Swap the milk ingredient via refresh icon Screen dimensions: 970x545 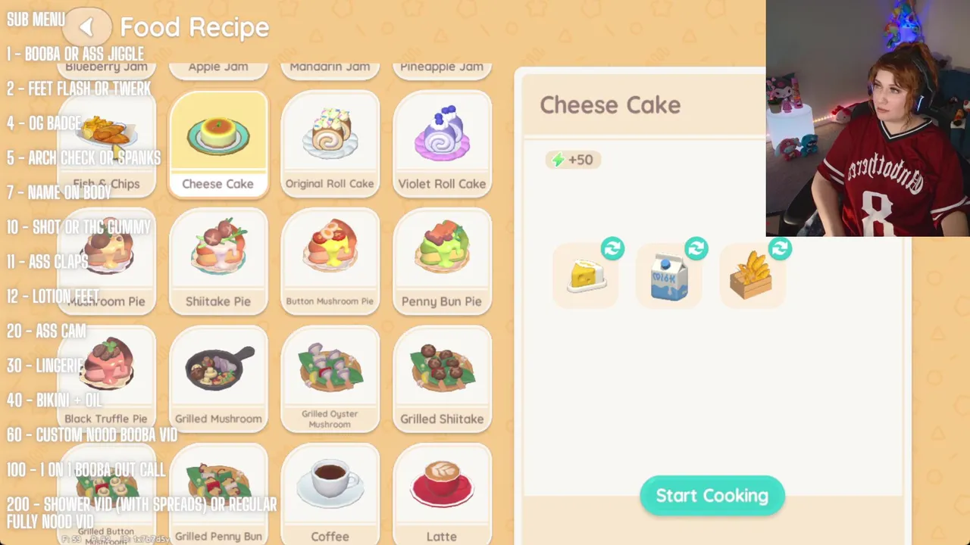click(696, 248)
